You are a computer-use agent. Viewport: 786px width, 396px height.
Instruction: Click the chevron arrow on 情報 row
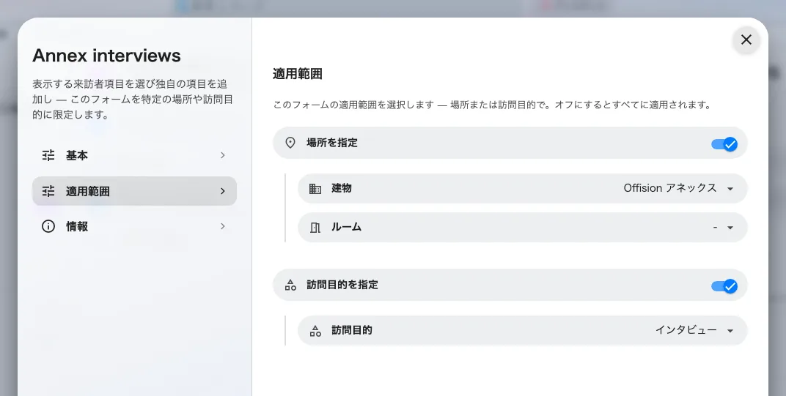[223, 226]
